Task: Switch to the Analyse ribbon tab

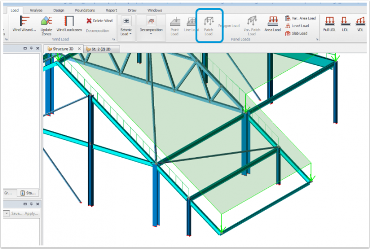Action: pos(36,10)
